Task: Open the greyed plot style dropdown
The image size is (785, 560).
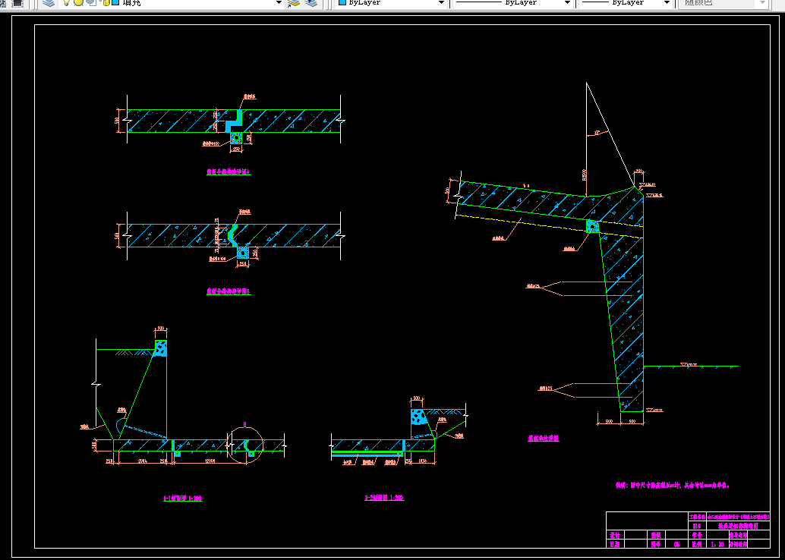Action: [x=762, y=2]
